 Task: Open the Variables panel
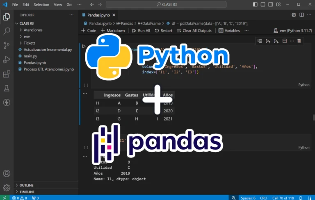coord(229,30)
